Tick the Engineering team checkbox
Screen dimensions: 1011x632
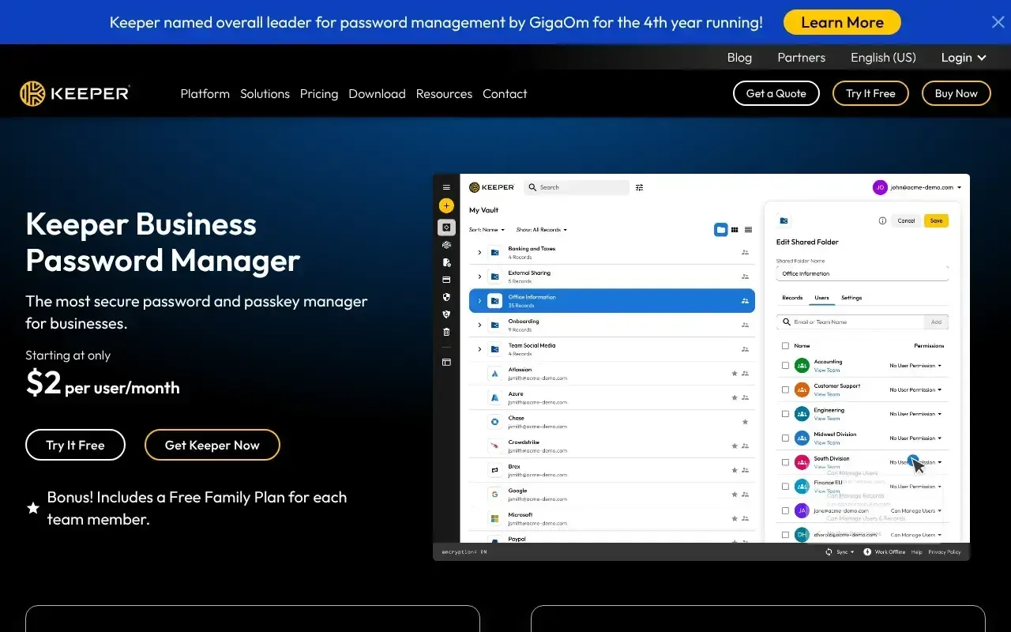pos(785,414)
